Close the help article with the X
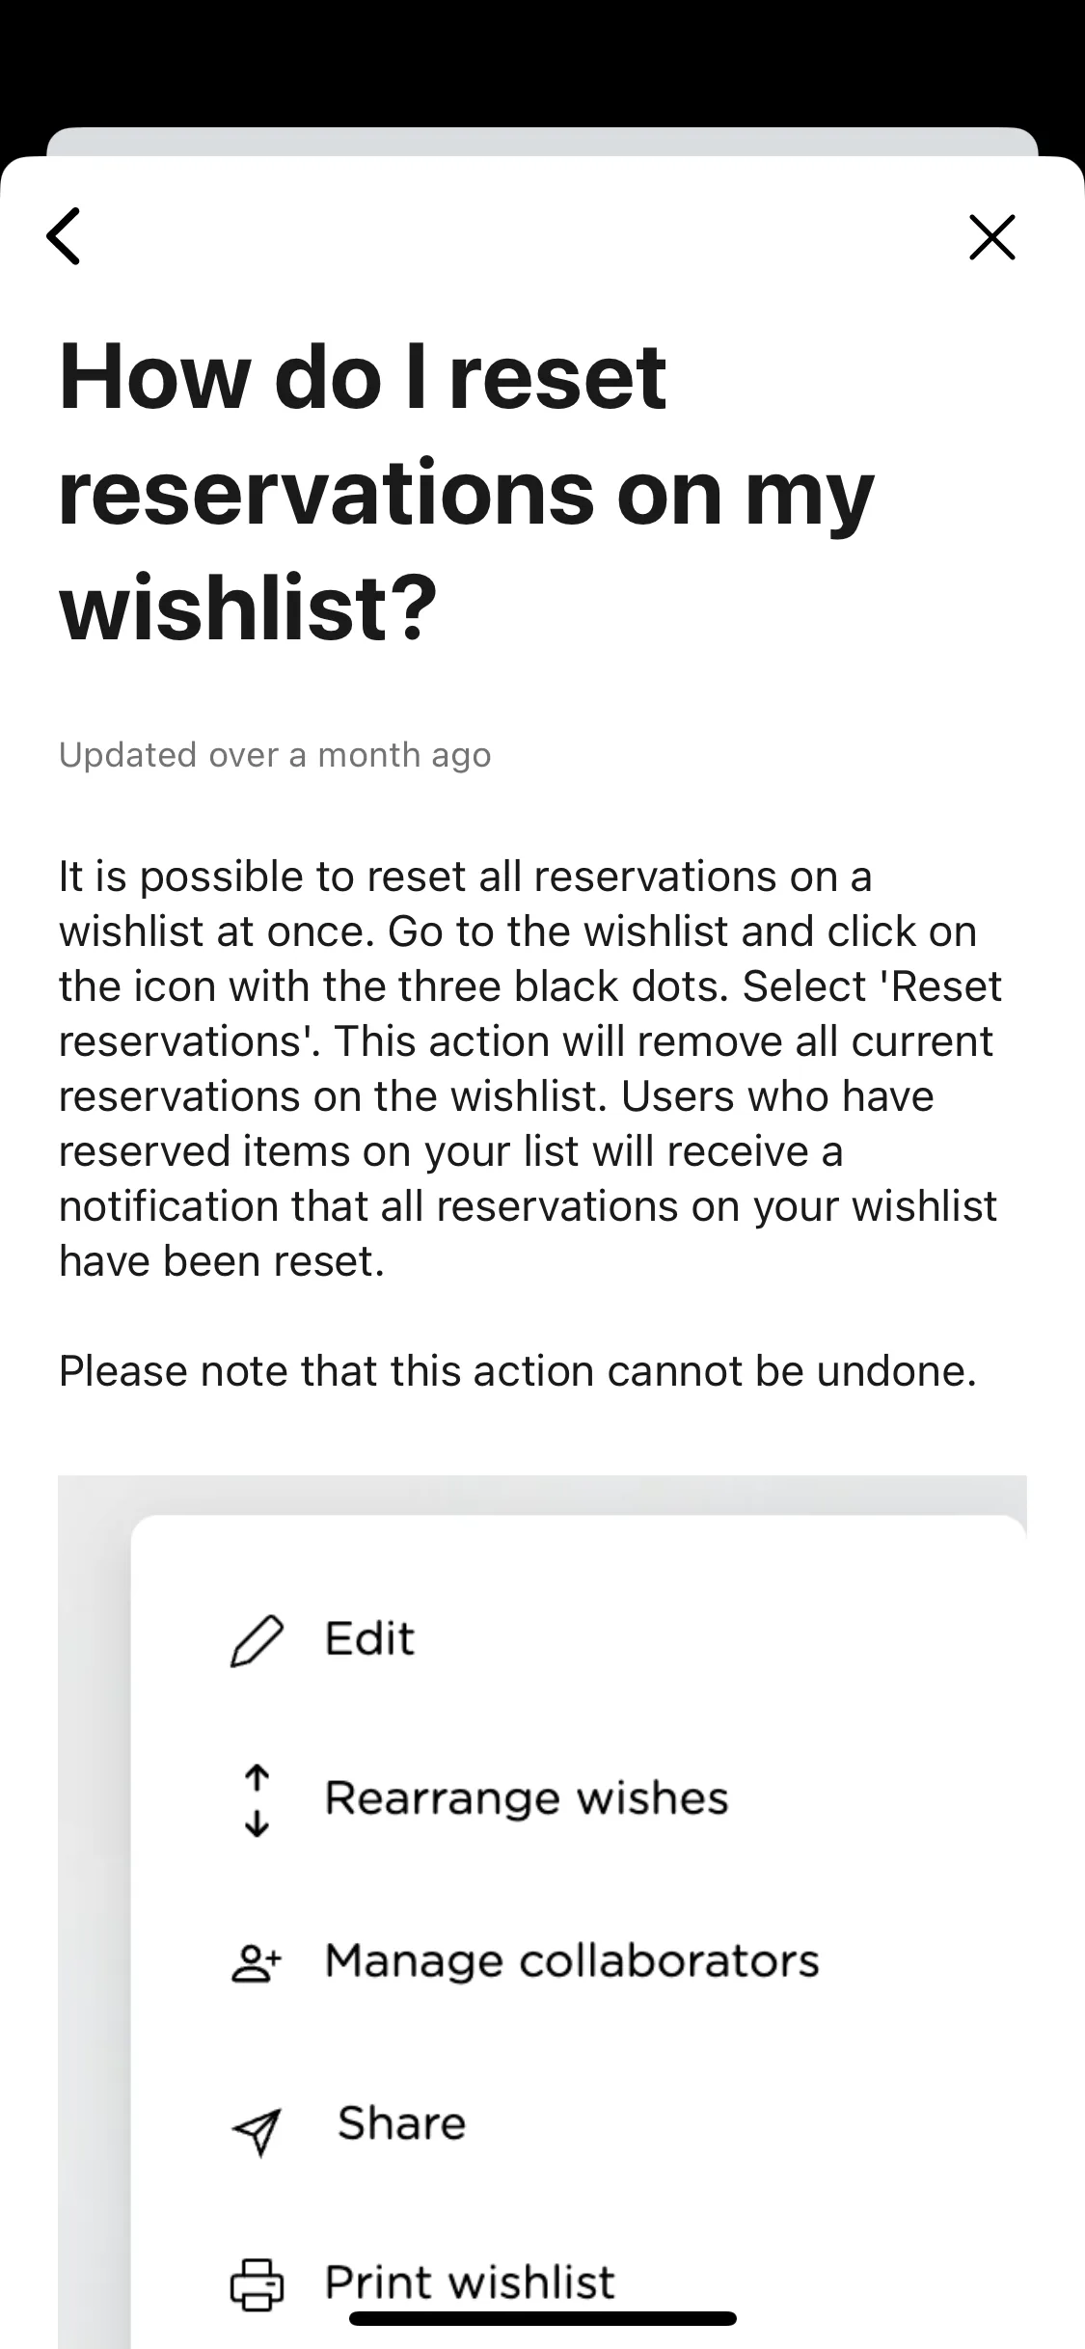1085x2349 pixels. click(992, 237)
